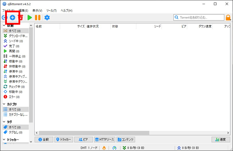233x151 pixels.
Task: Select the シード中 (0) filter
Action: (16, 41)
